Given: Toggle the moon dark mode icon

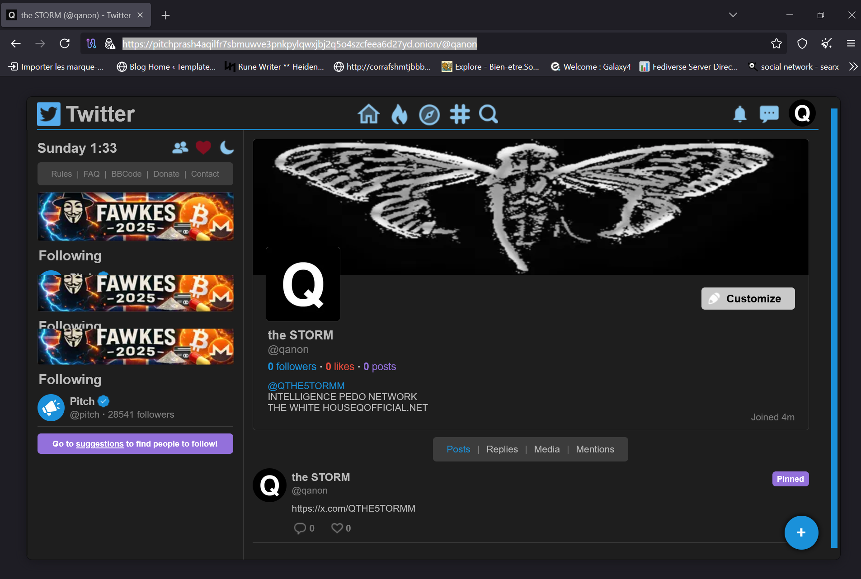Looking at the screenshot, I should point(226,147).
